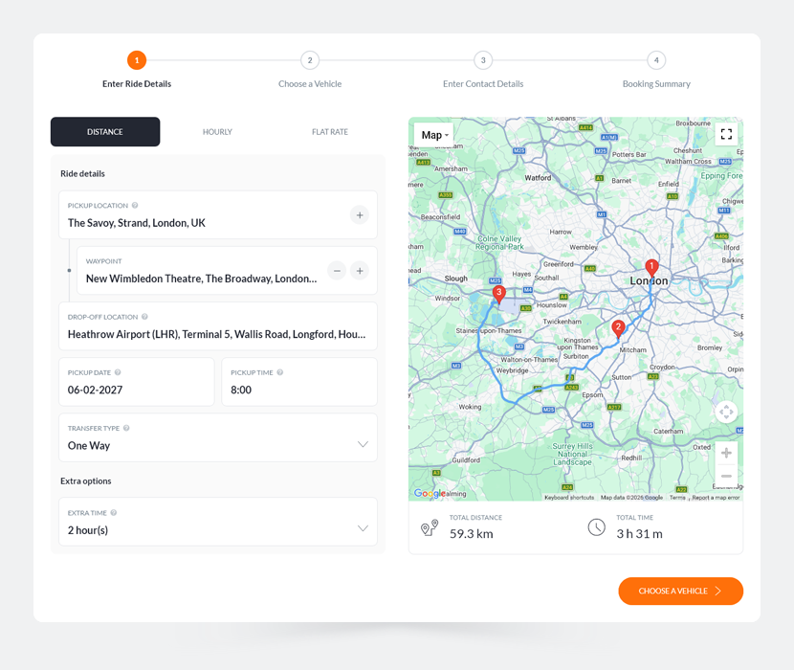
Task: Click the total distance location icon
Action: pyautogui.click(x=430, y=527)
